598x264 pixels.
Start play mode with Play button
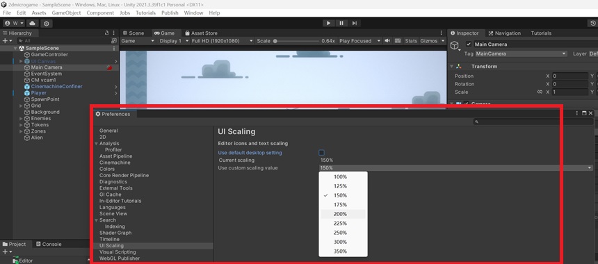click(x=328, y=23)
